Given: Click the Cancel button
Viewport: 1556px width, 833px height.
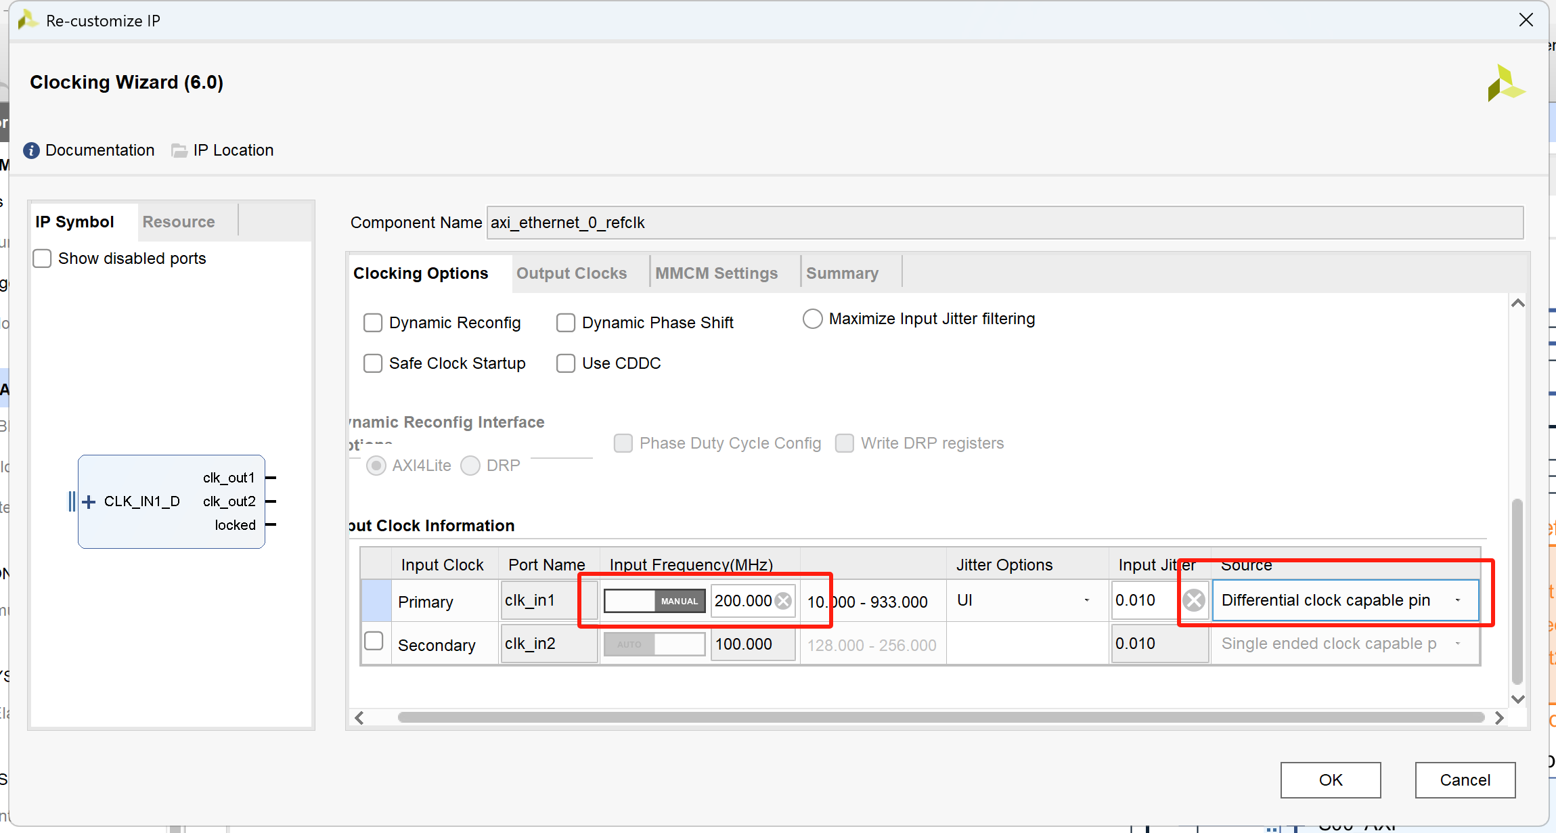Looking at the screenshot, I should coord(1465,780).
